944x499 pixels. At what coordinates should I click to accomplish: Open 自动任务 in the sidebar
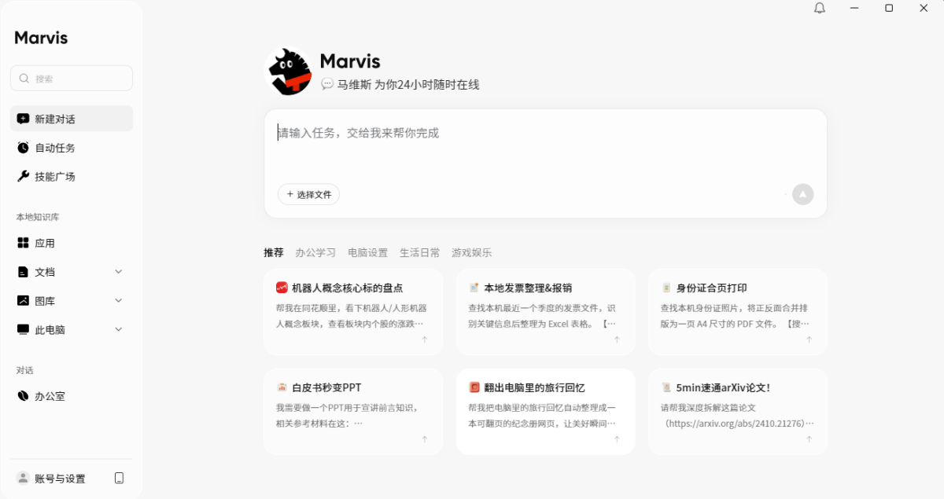72,148
